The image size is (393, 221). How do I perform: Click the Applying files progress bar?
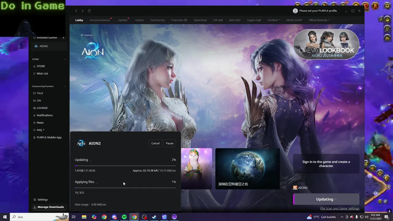[x=125, y=188]
